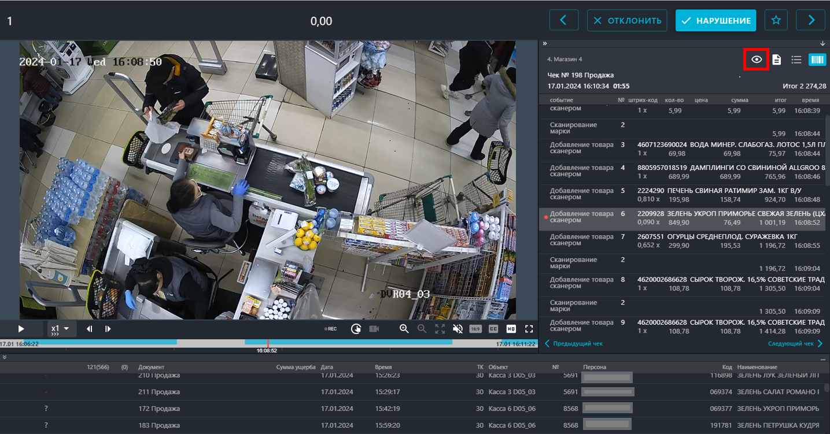The width and height of the screenshot is (830, 434).
Task: Play the video
Action: pos(21,329)
